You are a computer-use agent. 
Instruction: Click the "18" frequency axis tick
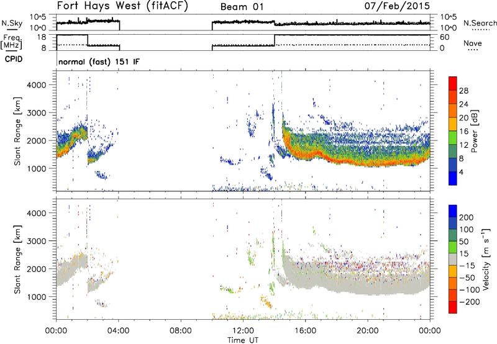point(41,37)
